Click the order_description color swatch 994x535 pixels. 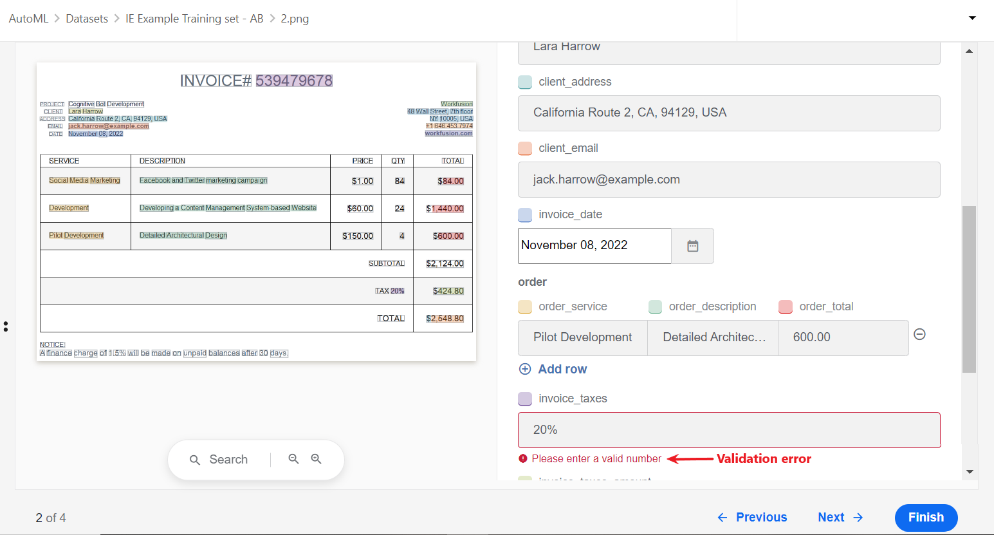coord(656,306)
